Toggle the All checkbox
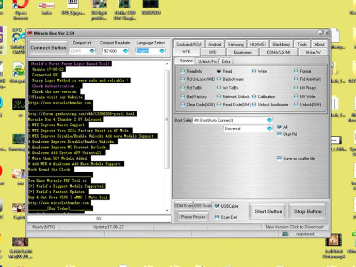Viewport: 356px width, 267px height. pyautogui.click(x=279, y=127)
